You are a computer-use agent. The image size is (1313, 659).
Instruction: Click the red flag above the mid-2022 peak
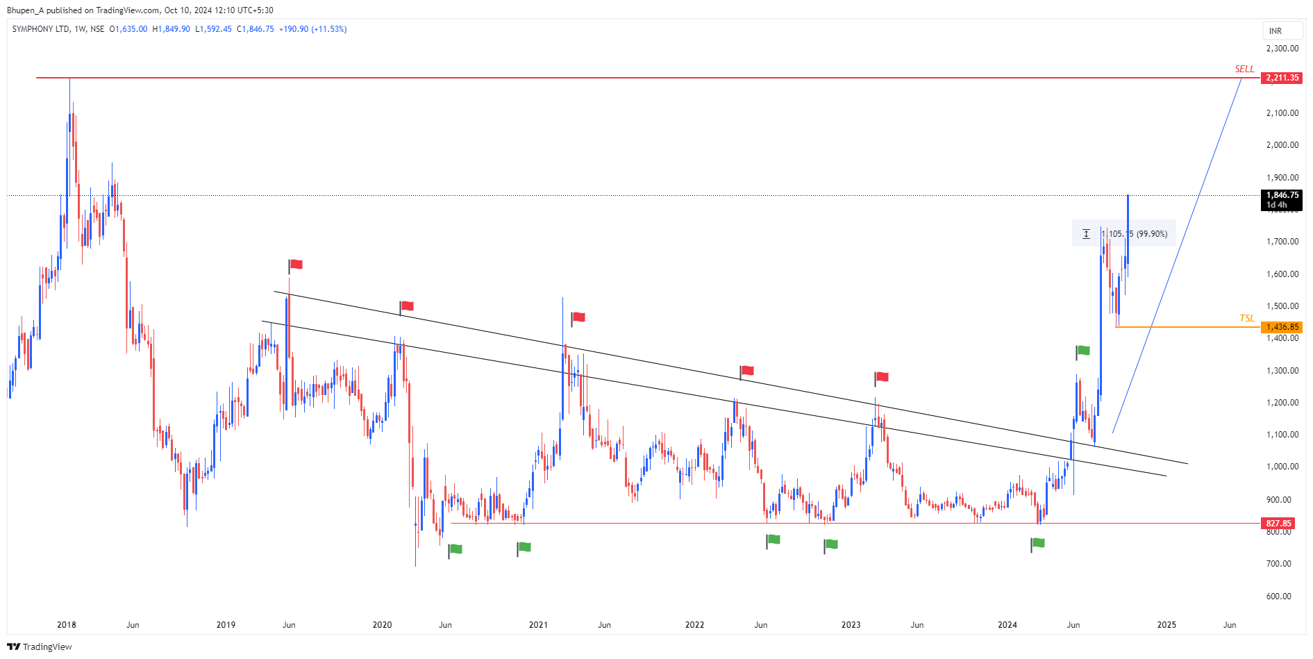(x=746, y=372)
